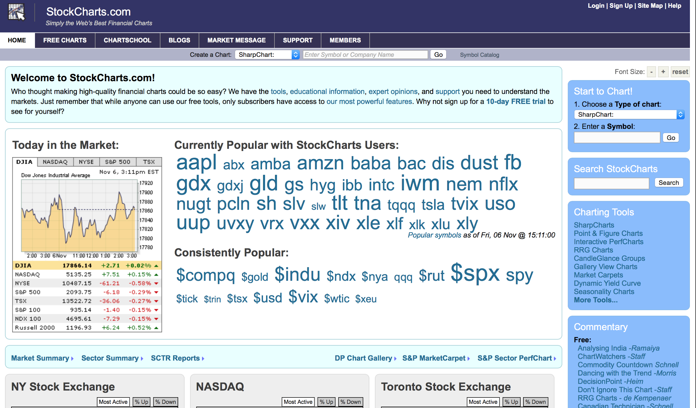Image resolution: width=696 pixels, height=408 pixels.
Task: Increase font size with plus button
Action: pos(663,72)
